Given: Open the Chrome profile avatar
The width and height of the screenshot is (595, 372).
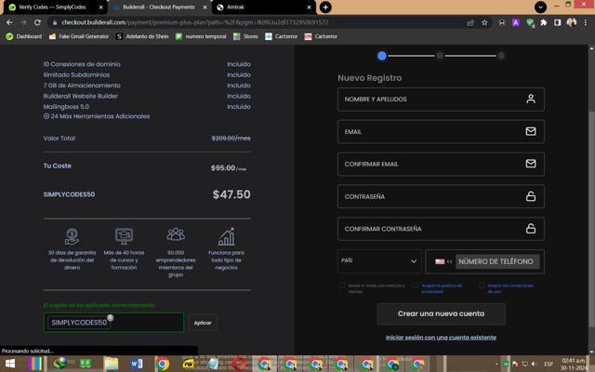Looking at the screenshot, I should (572, 22).
